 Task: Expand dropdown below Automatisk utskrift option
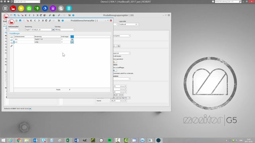129,79
